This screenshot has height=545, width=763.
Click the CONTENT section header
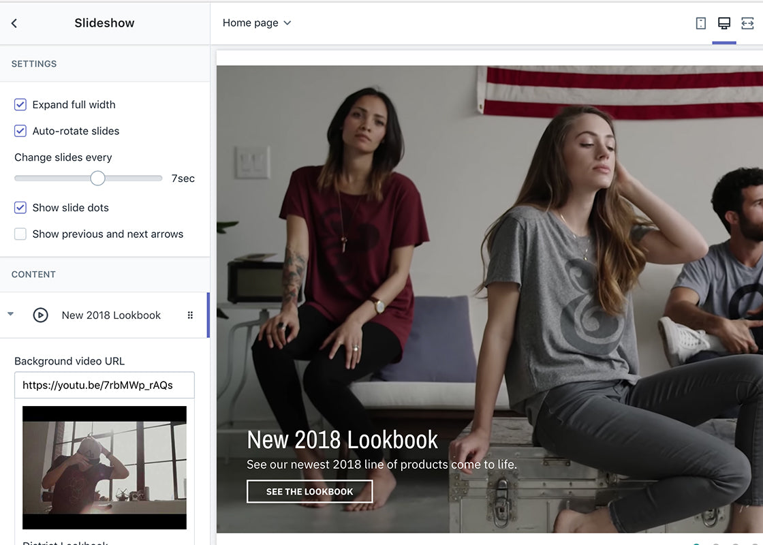[x=33, y=275]
